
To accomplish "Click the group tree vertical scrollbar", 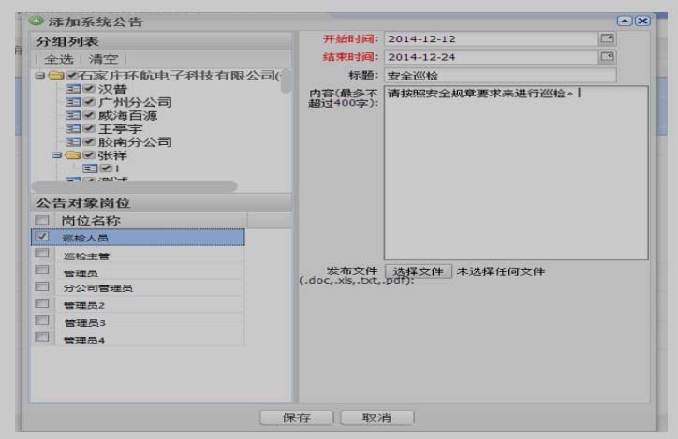I will (286, 81).
